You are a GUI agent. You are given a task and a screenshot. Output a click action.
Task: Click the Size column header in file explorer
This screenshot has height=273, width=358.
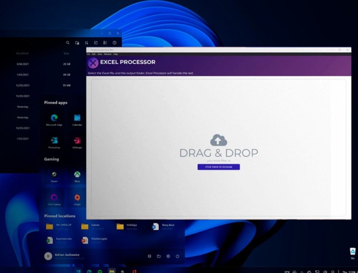point(66,53)
